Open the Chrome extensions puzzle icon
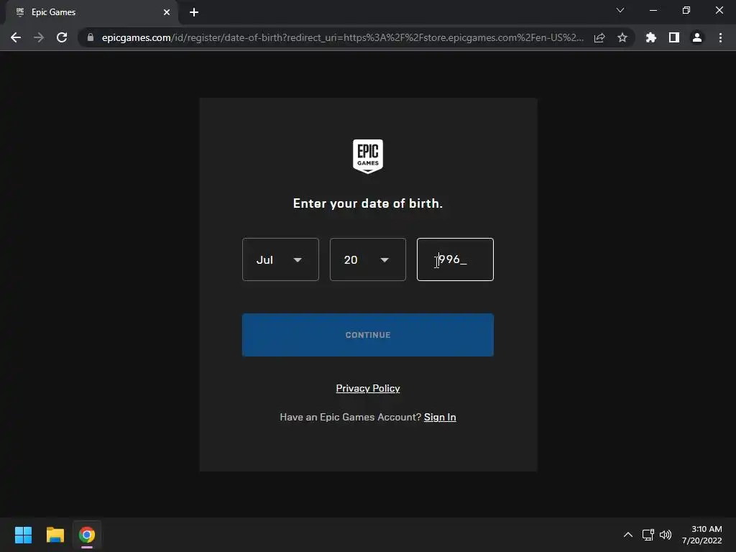Viewport: 736px width, 552px height. [651, 37]
